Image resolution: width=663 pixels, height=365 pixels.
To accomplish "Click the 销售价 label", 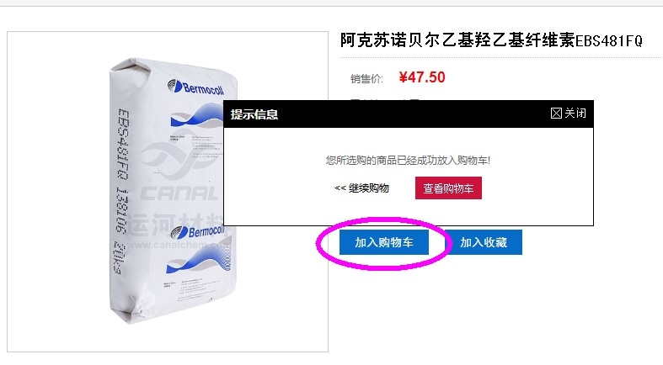I will click(366, 79).
